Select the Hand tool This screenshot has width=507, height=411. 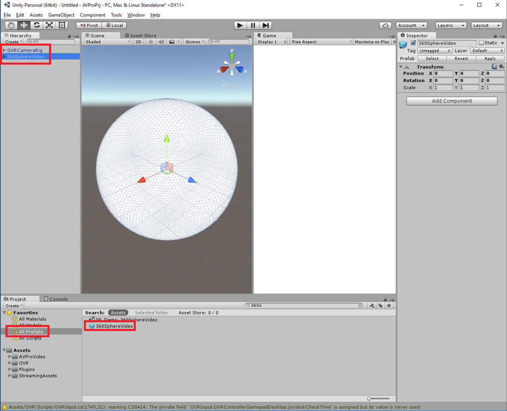(x=11, y=25)
